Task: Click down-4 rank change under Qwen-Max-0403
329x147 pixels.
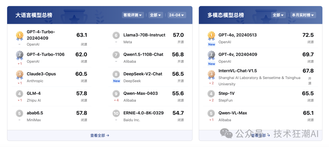Action: pyautogui.click(x=116, y=100)
